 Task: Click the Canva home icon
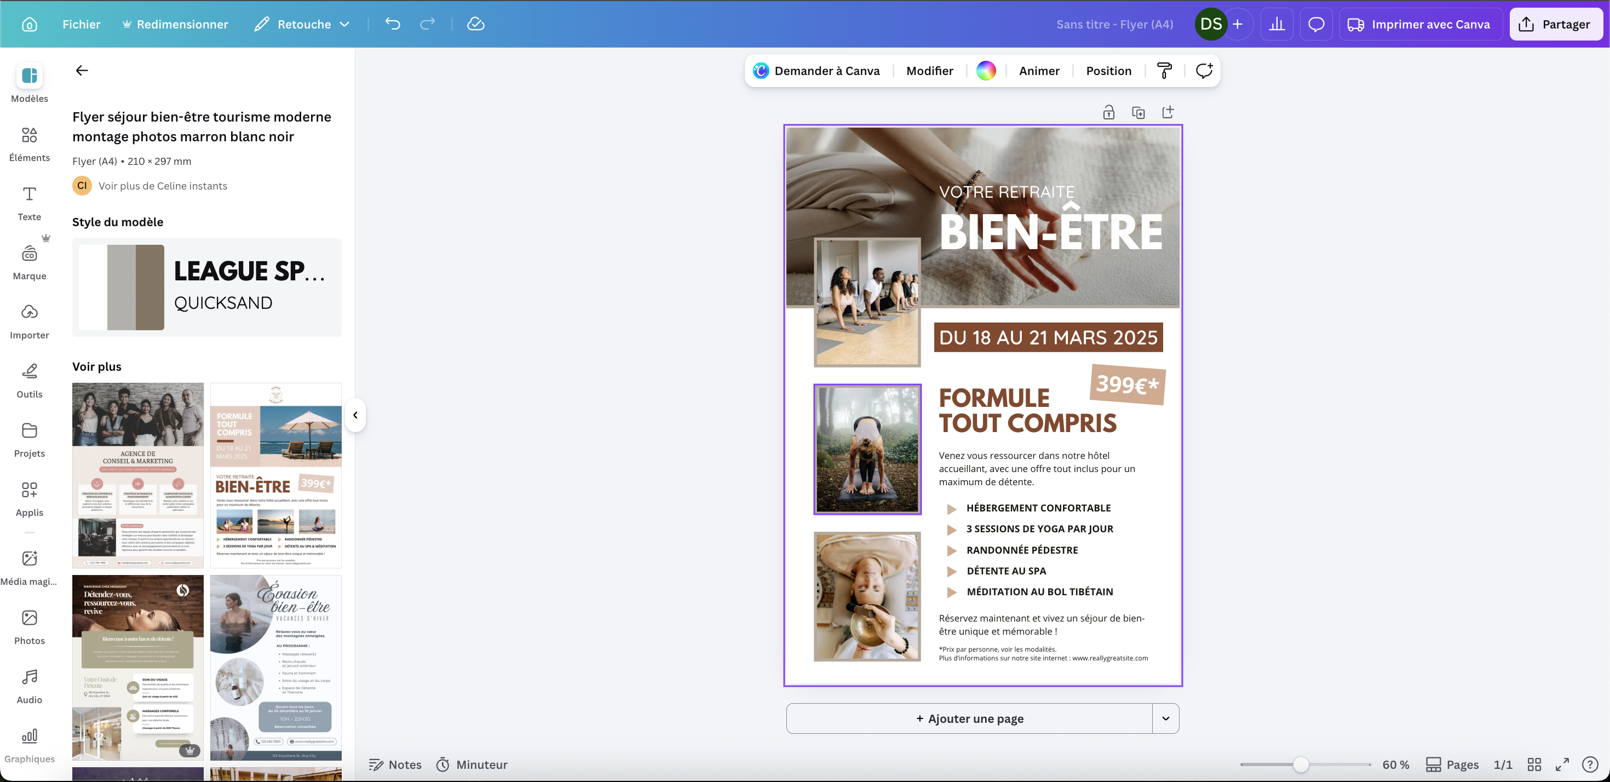tap(30, 25)
